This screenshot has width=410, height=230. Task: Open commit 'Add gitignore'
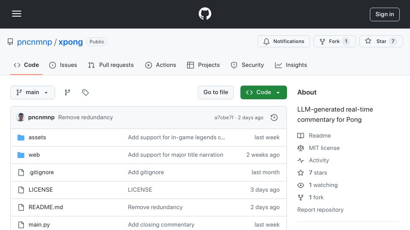coord(146,172)
